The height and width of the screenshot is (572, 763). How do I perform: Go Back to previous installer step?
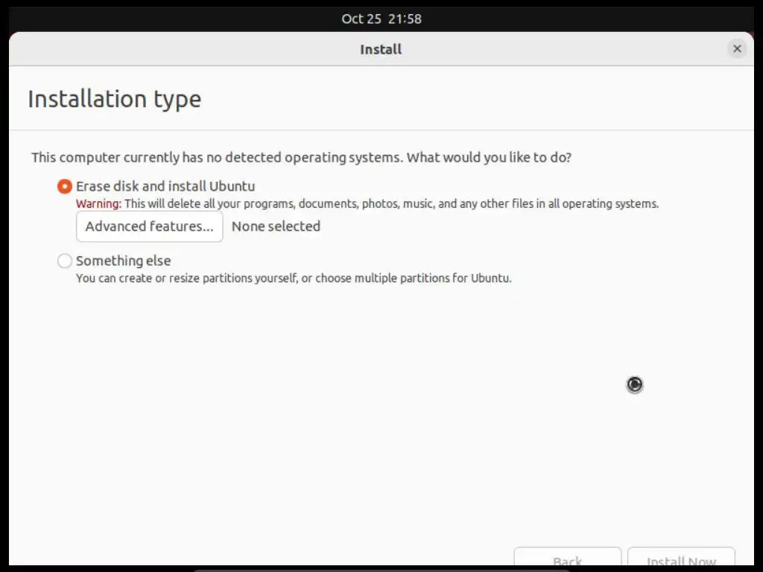(567, 557)
